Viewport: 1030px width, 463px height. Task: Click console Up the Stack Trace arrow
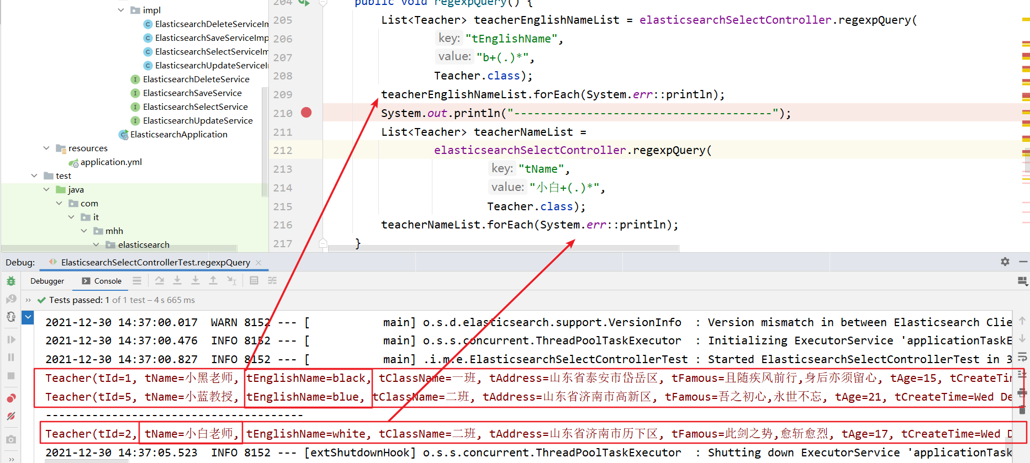tap(1022, 320)
